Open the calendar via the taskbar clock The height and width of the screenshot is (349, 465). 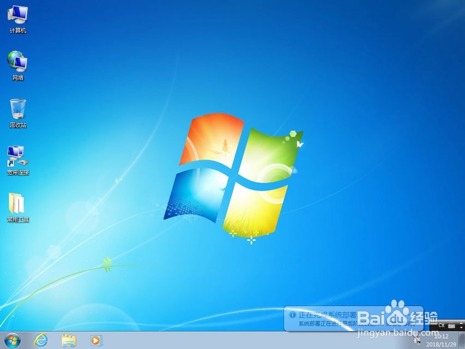pos(440,337)
